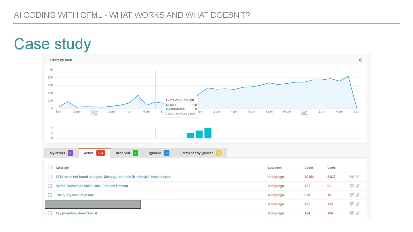
Task: Check the FCM token error checkbox
Action: (50, 177)
